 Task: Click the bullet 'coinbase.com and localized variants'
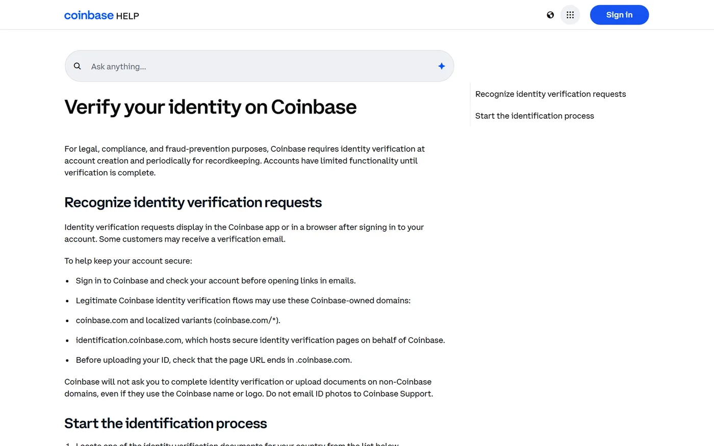[x=178, y=321]
